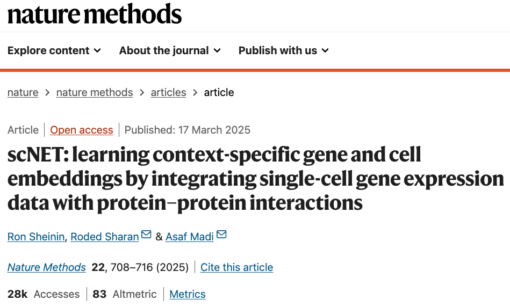The height and width of the screenshot is (308, 510).
Task: Open author Asaf Madi link
Action: click(190, 237)
